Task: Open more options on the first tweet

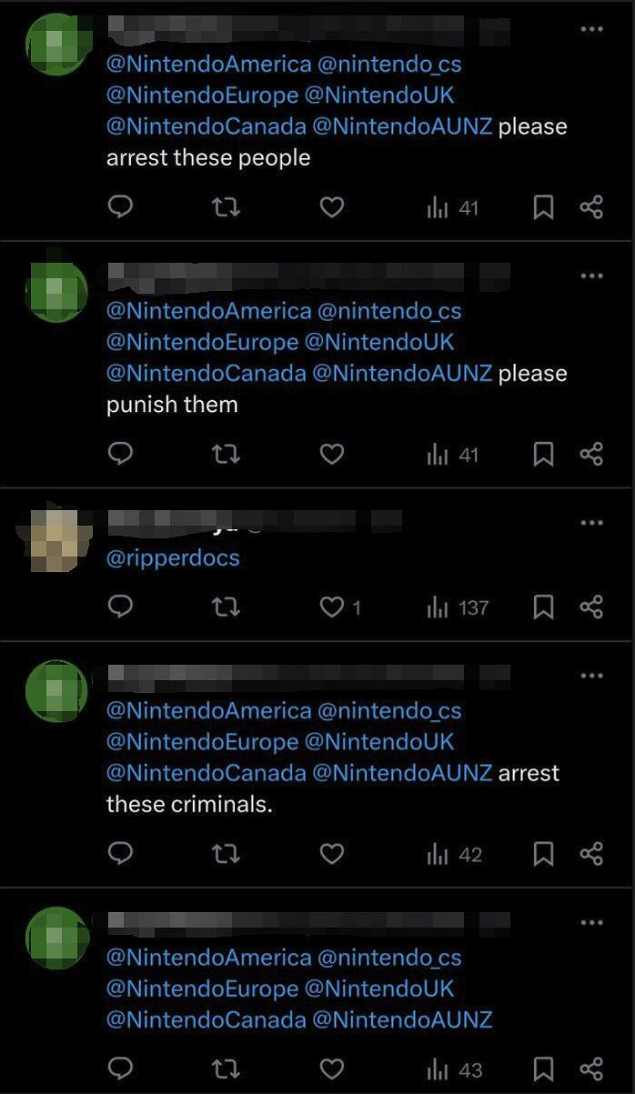Action: (x=591, y=29)
